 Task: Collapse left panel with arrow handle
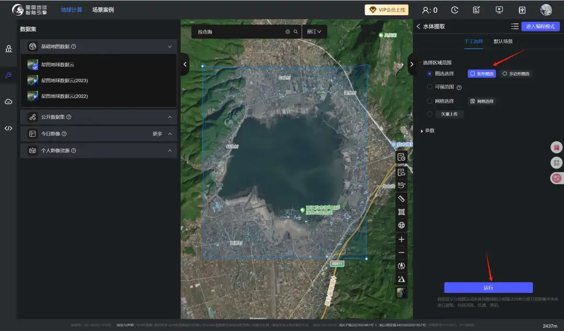click(x=185, y=64)
